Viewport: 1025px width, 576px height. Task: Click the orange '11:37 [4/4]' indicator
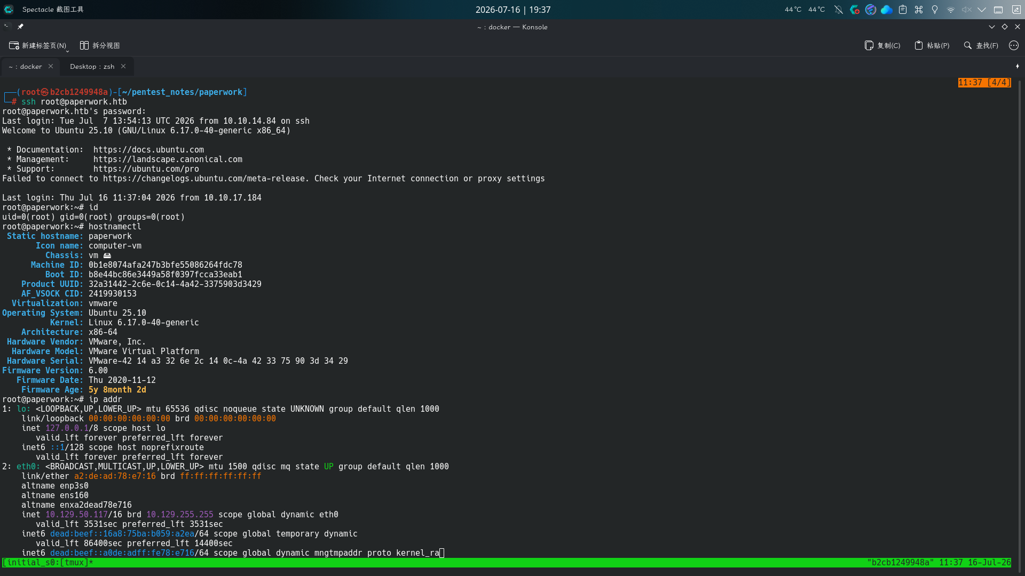[984, 83]
